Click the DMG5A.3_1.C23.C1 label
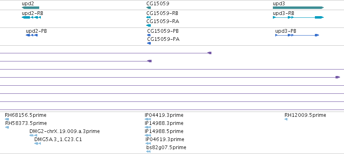 pyautogui.click(x=58, y=139)
